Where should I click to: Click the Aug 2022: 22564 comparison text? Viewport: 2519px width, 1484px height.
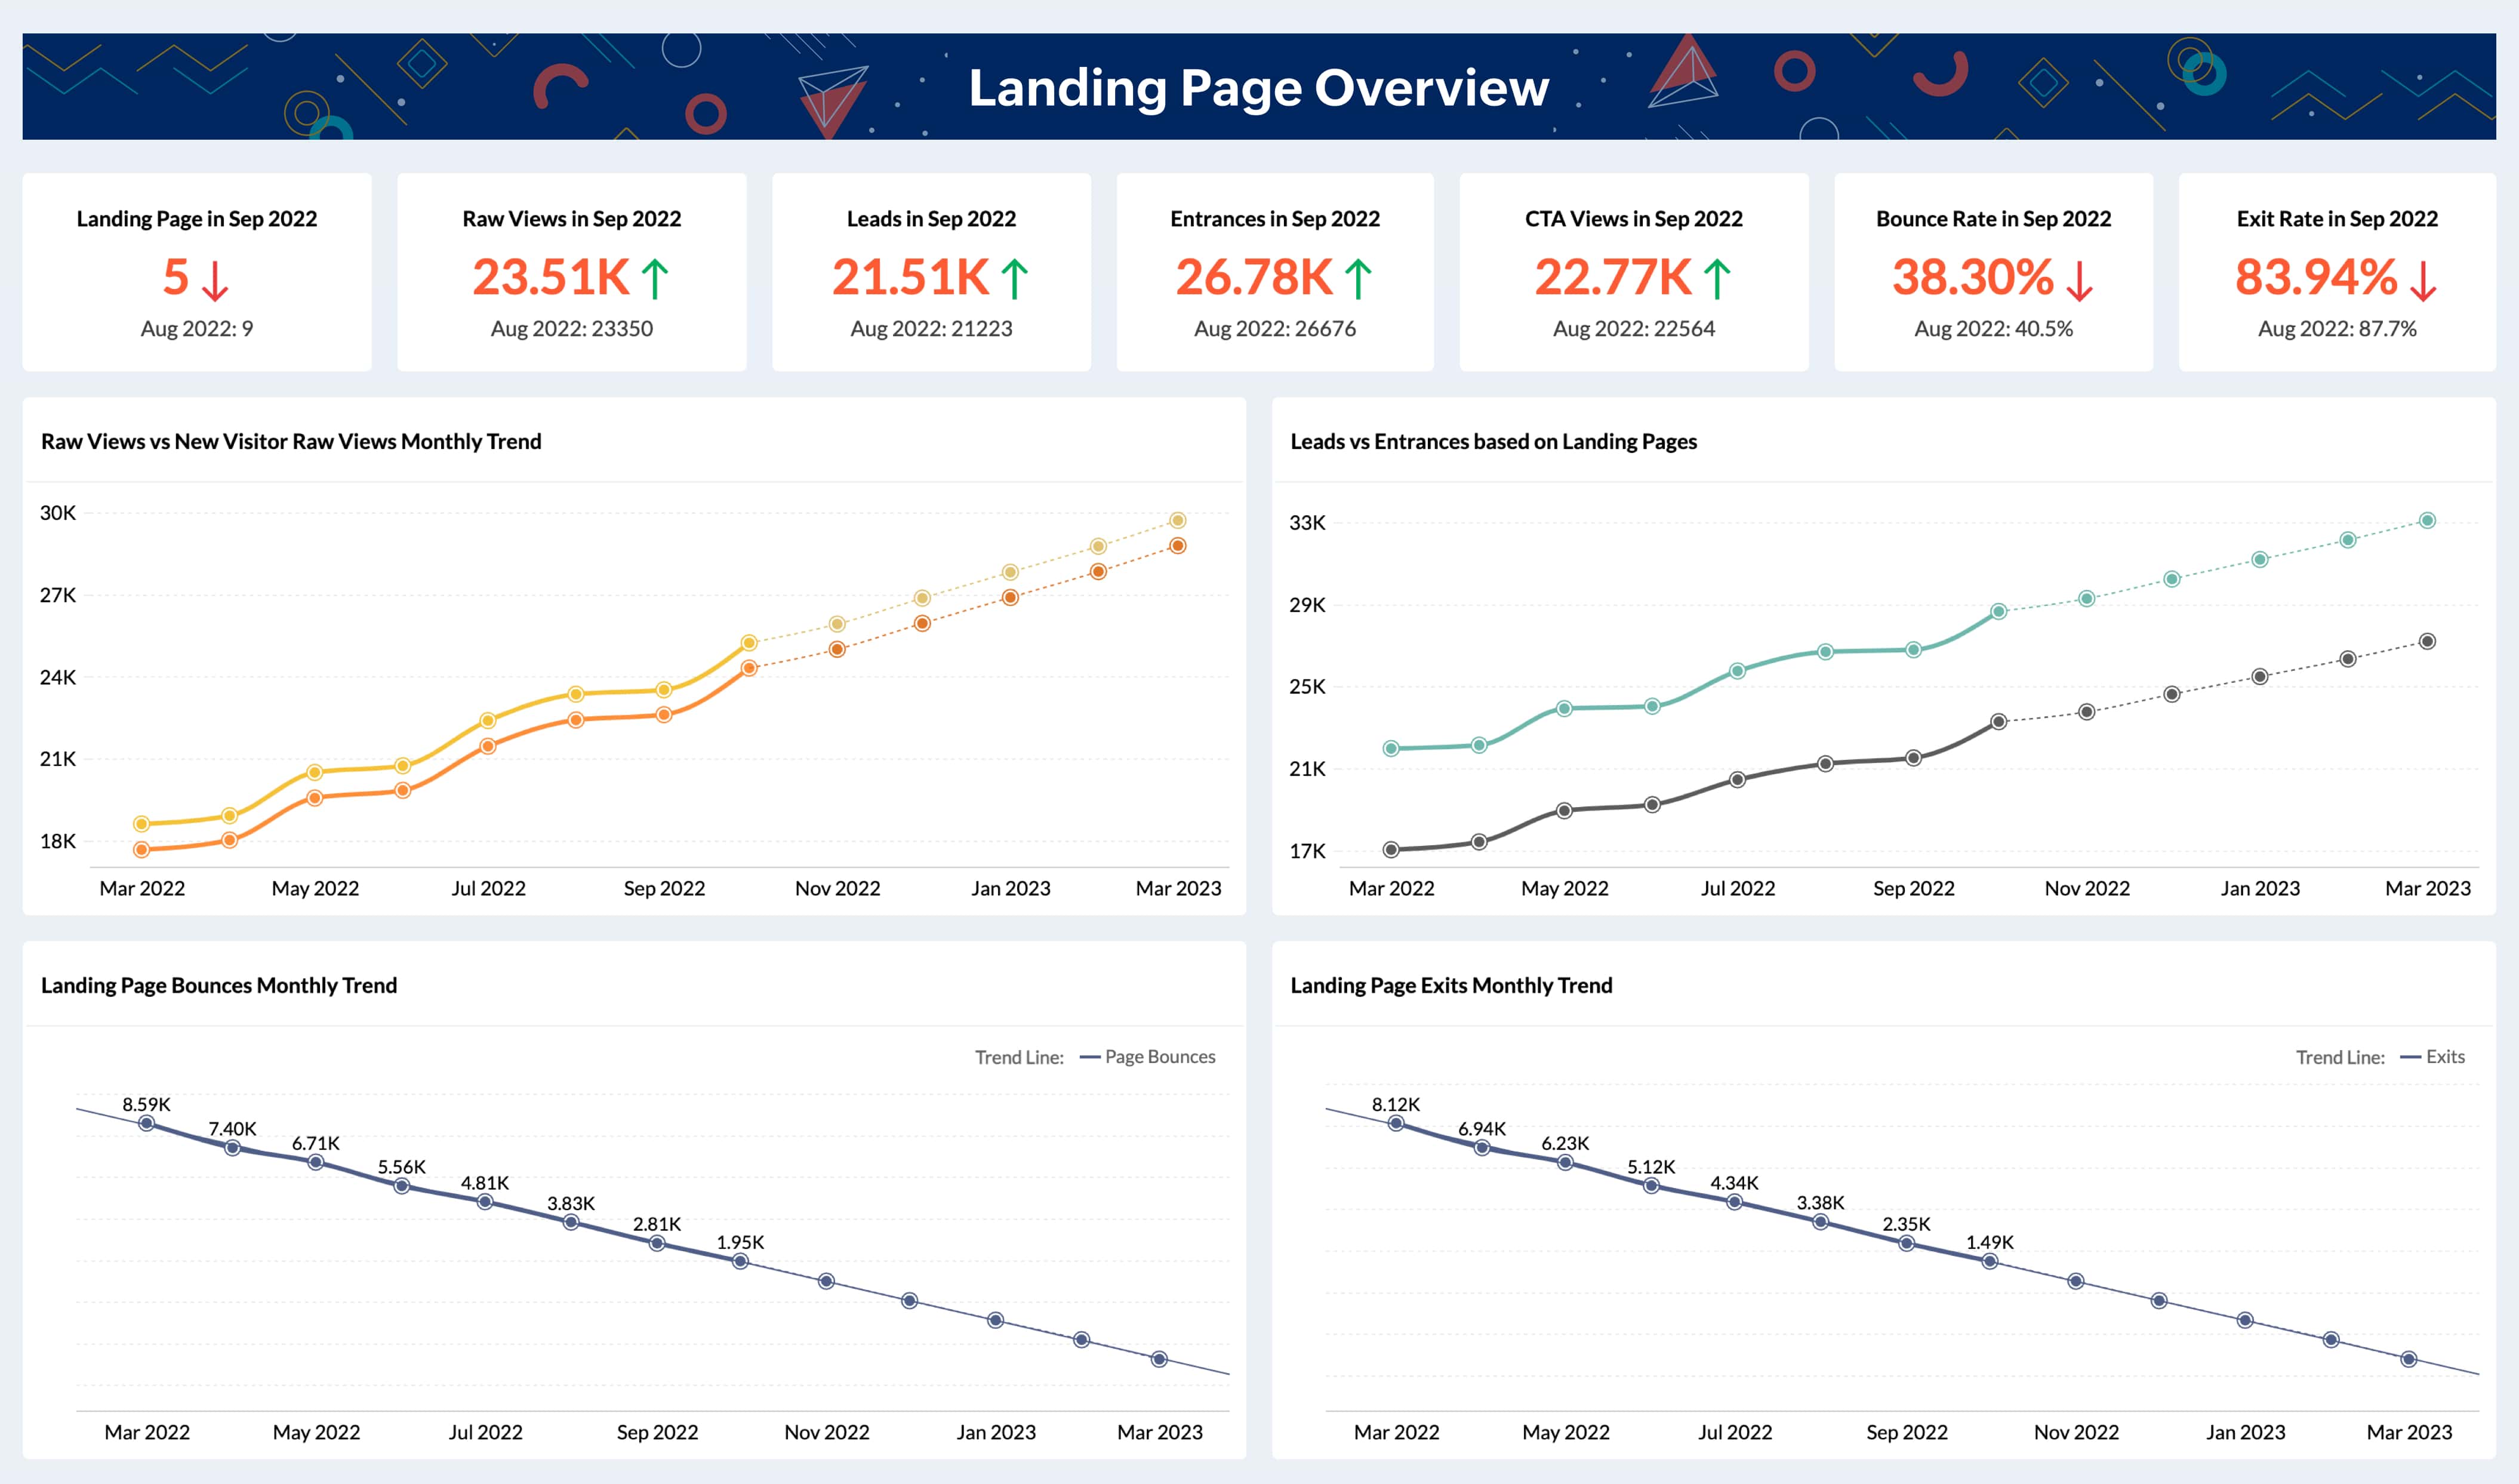1634,329
